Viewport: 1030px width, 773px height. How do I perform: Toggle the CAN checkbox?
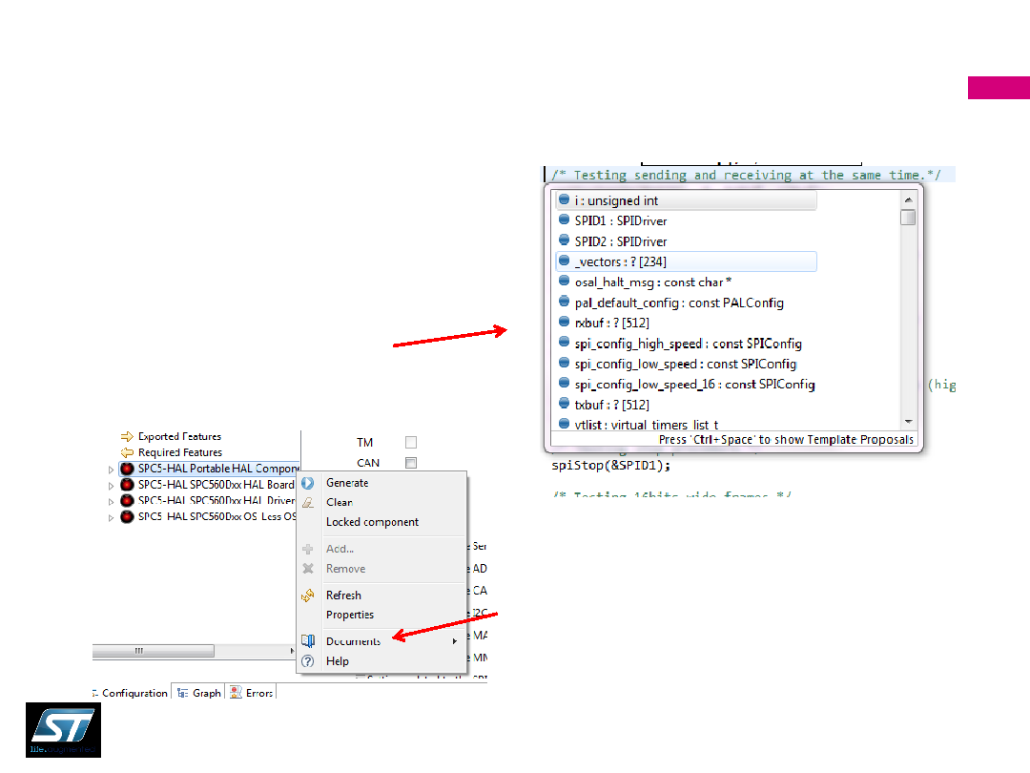pos(411,463)
